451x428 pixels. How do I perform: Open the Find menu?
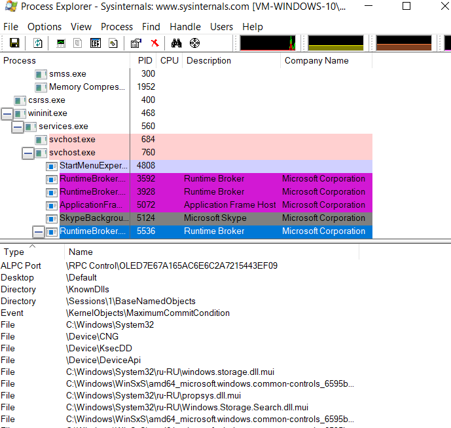pos(151,27)
